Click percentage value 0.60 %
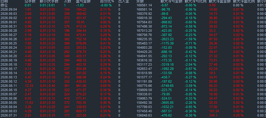 point(105,86)
